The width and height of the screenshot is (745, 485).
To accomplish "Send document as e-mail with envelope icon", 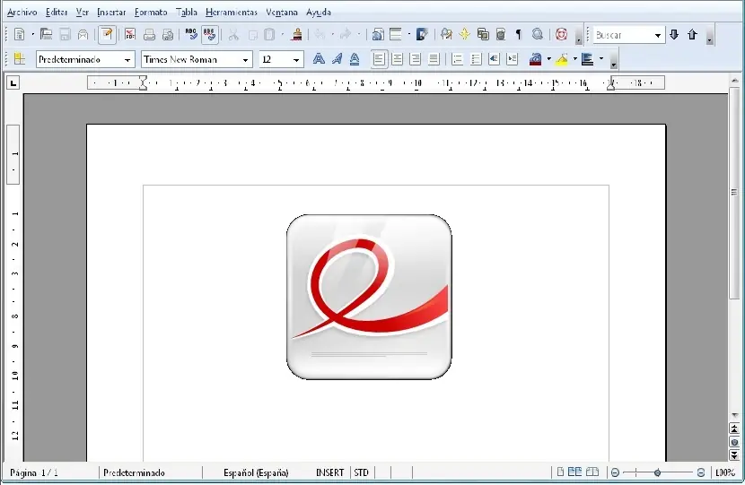I will coord(83,35).
